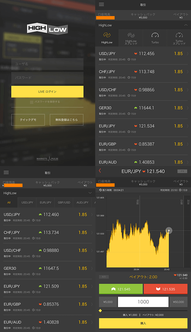Focus the ユーザ名 username field
The width and height of the screenshot is (191, 332).
47,64
